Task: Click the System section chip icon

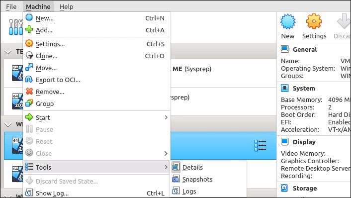Action: (x=284, y=88)
